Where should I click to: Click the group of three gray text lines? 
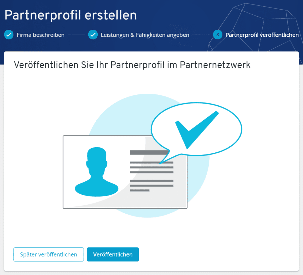click(151, 167)
